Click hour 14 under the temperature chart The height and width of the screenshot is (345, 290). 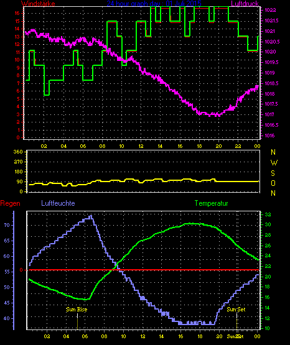click(x=161, y=336)
